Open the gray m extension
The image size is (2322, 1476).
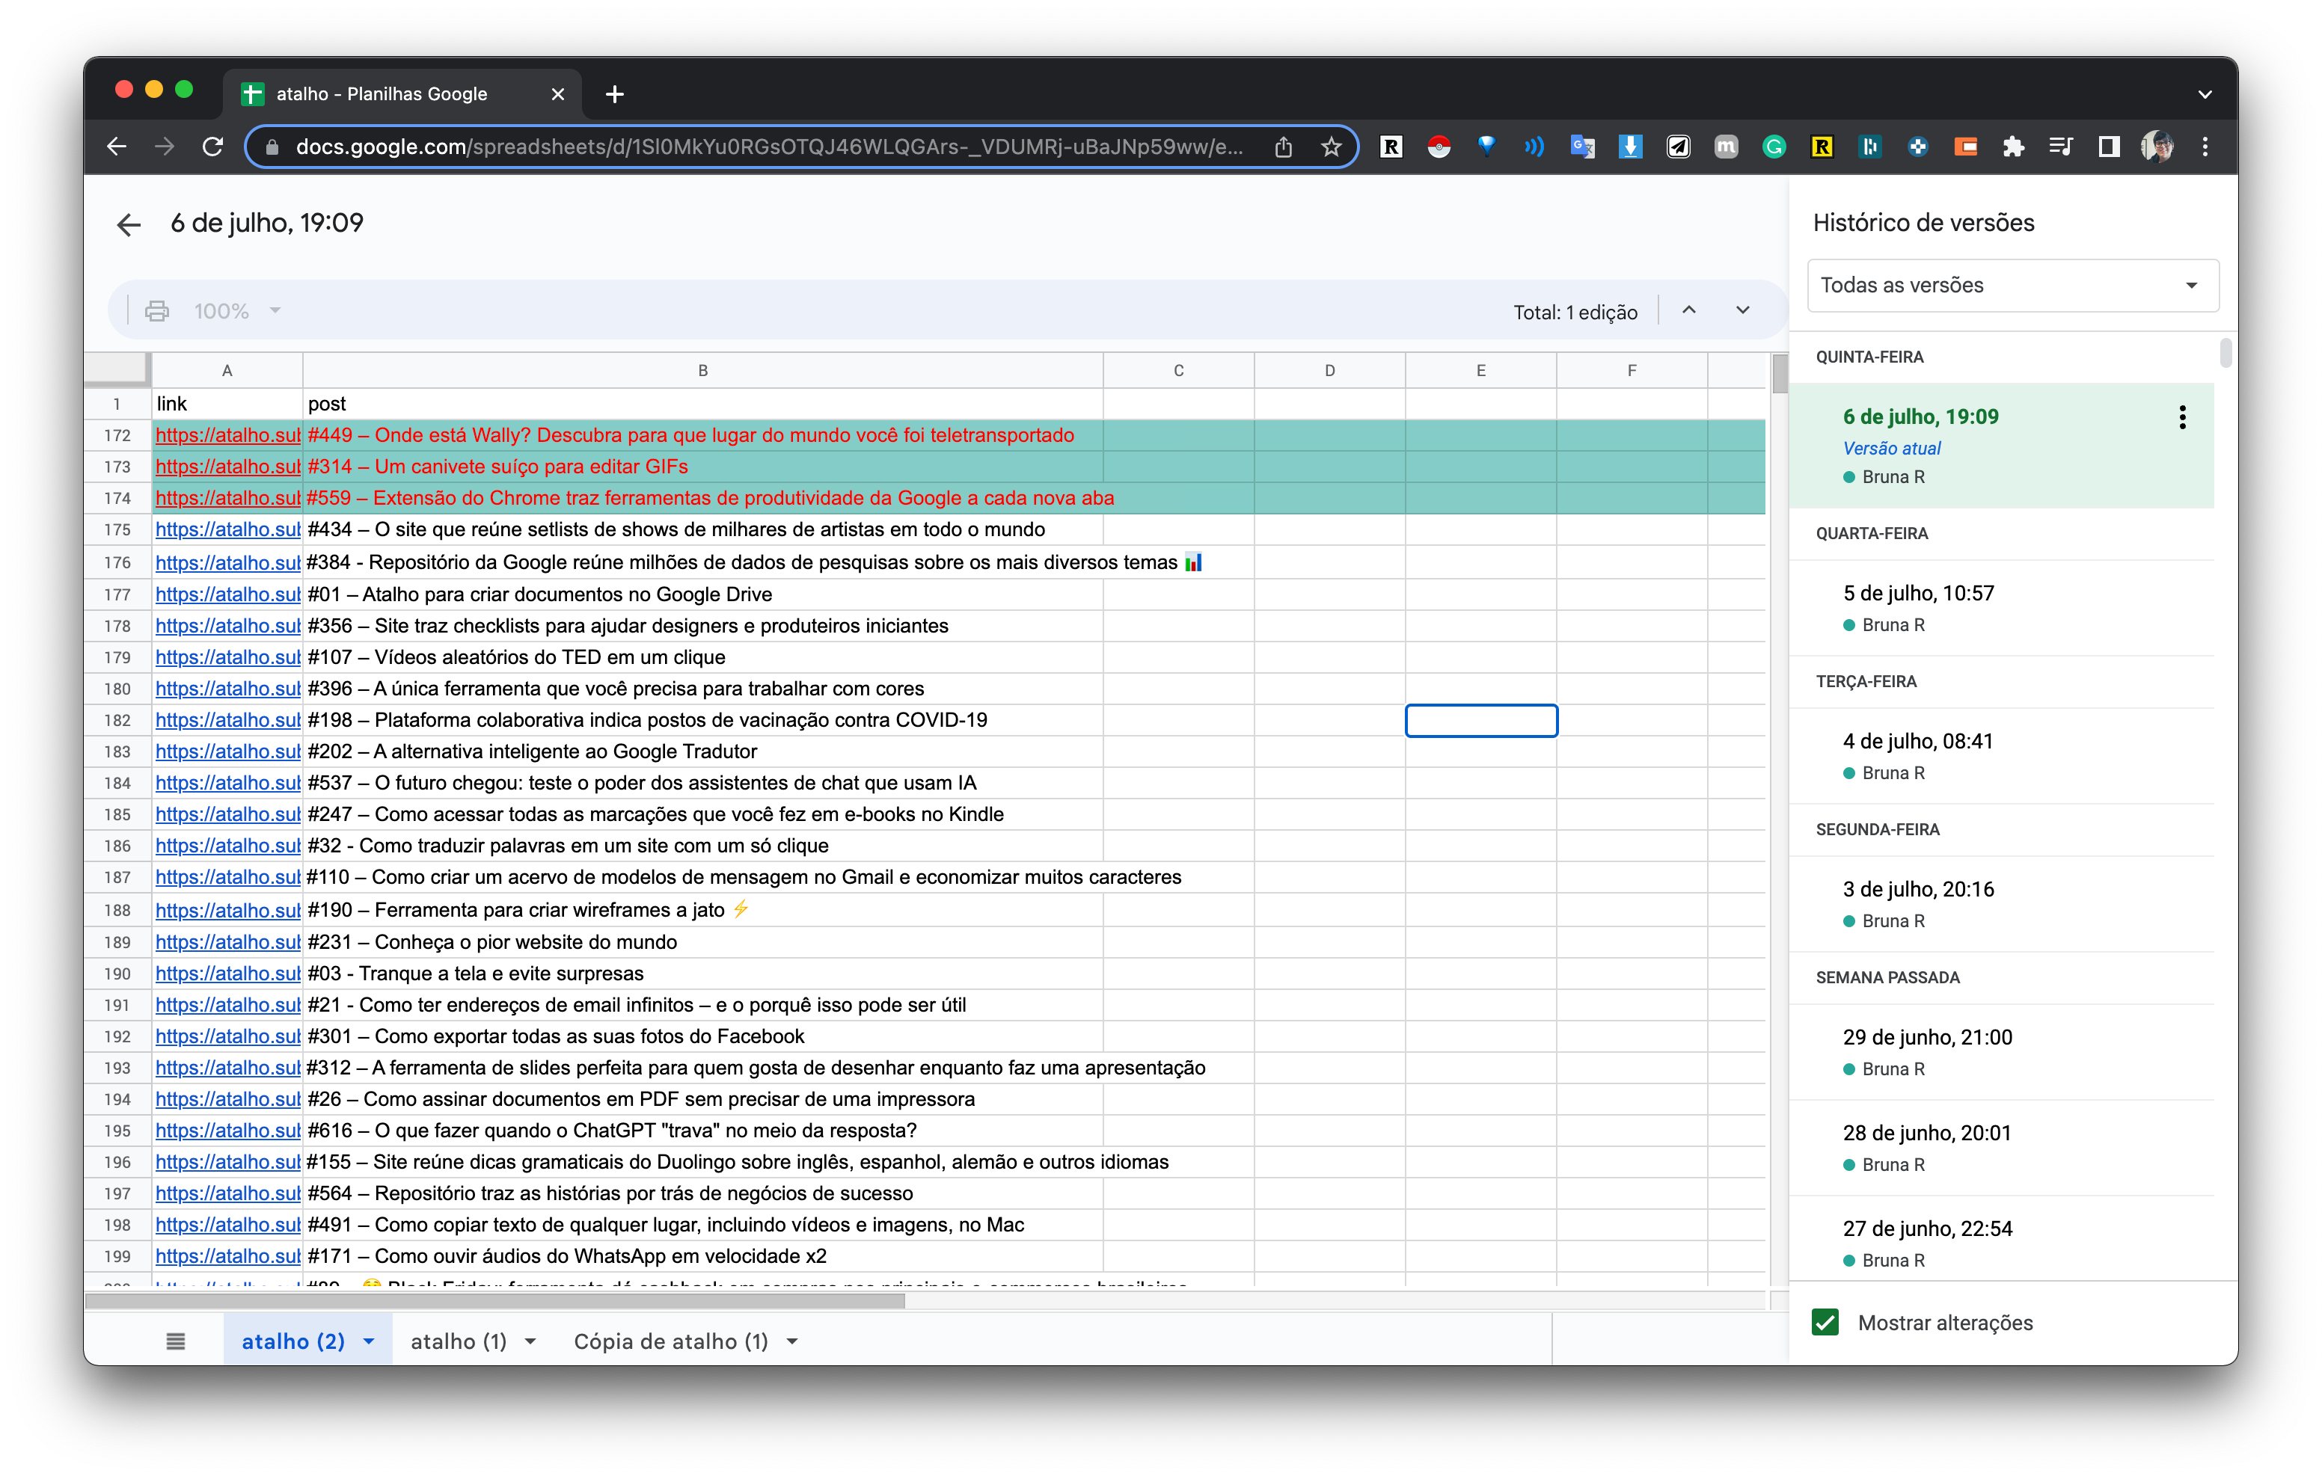[1726, 147]
